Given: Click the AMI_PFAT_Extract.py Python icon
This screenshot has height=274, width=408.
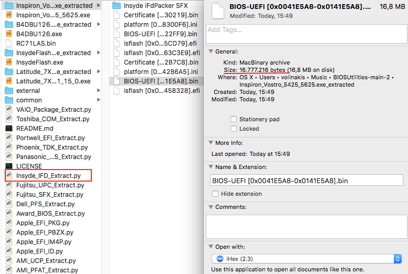Looking at the screenshot, I should [x=9, y=270].
